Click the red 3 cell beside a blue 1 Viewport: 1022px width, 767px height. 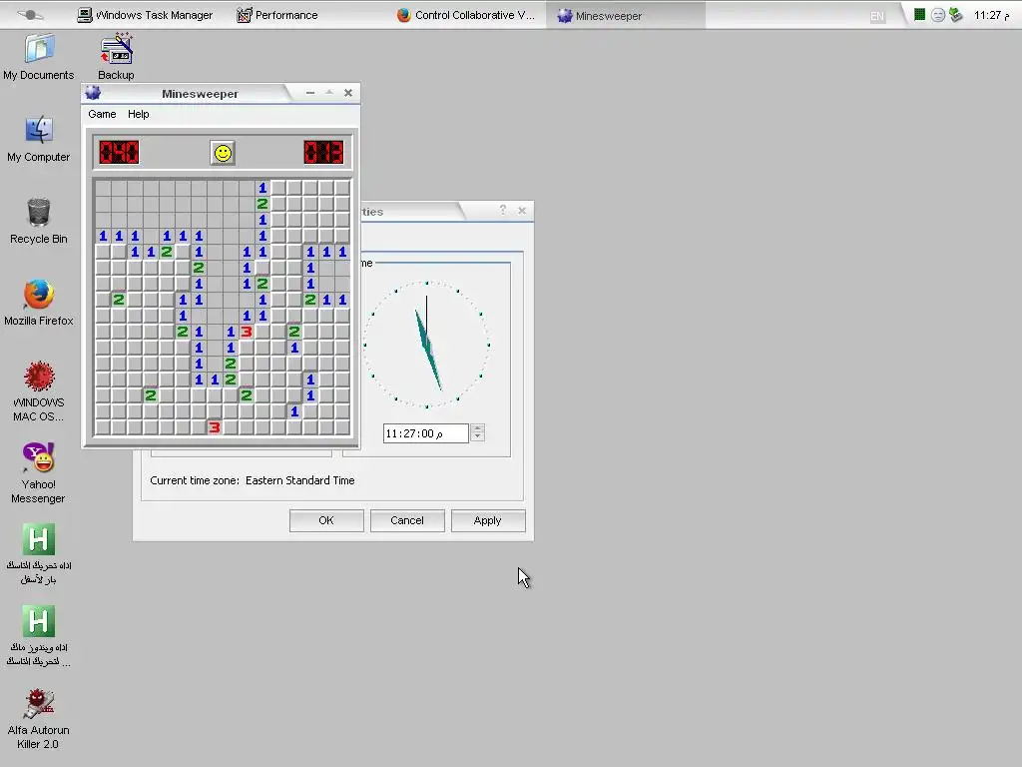point(247,332)
